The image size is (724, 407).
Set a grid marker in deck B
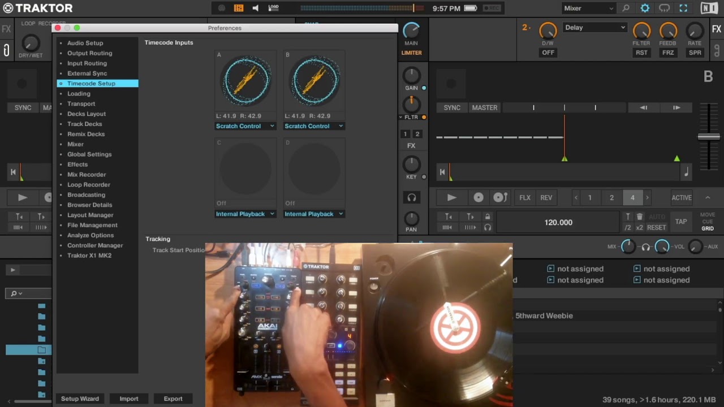point(628,217)
